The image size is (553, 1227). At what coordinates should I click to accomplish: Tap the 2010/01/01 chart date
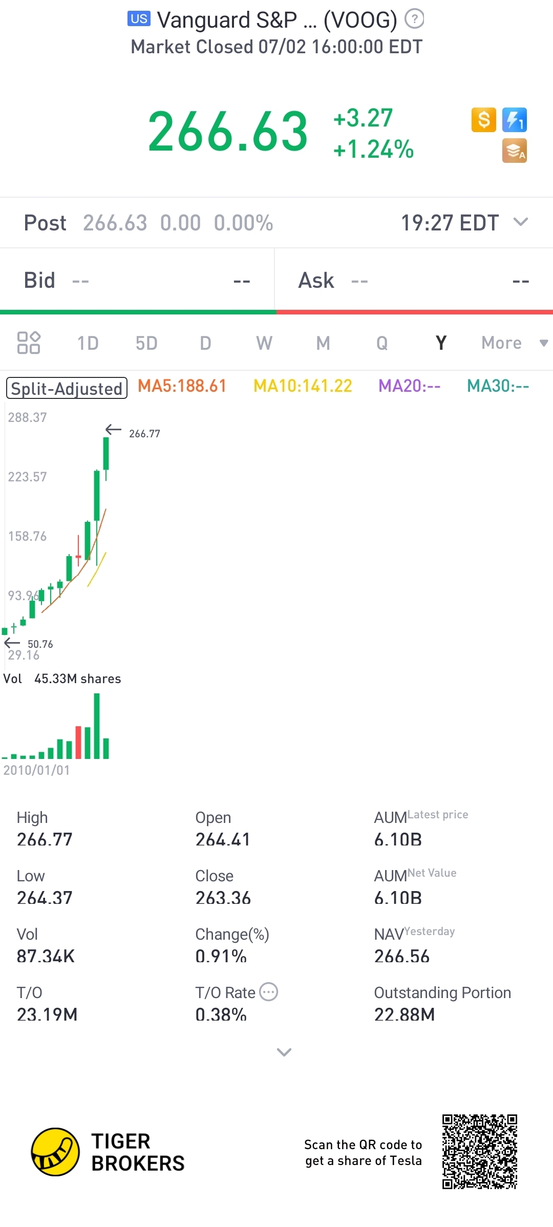pos(36,770)
